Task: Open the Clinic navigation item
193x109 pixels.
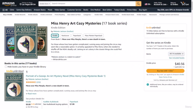Action: pyautogui.click(x=12, y=10)
